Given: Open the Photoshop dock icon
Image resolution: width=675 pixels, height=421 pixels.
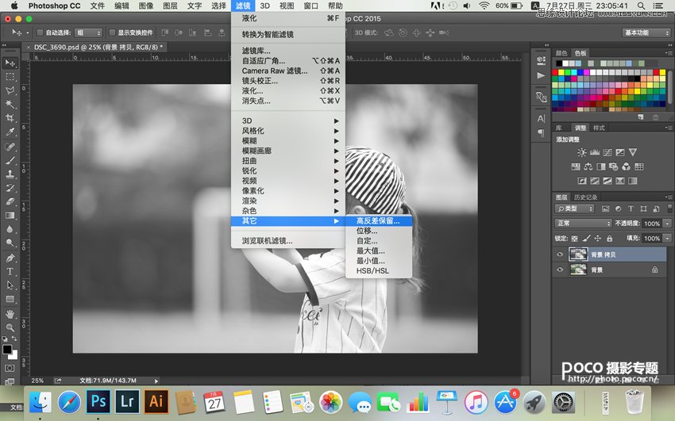Looking at the screenshot, I should pos(98,401).
